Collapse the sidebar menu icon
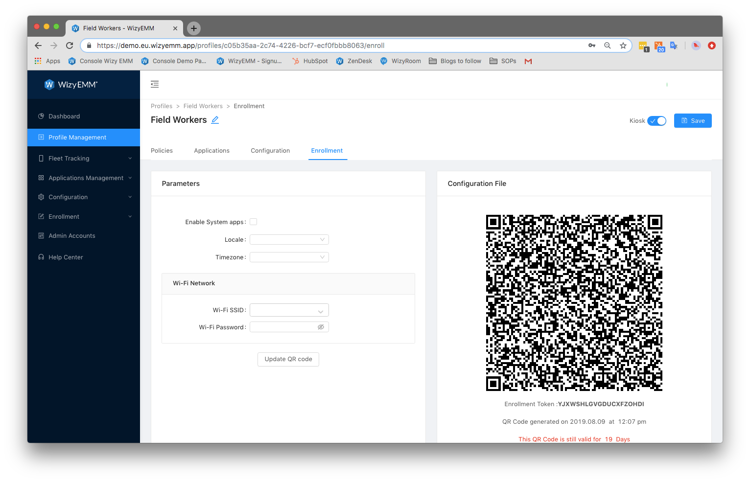This screenshot has height=482, width=750. click(155, 84)
